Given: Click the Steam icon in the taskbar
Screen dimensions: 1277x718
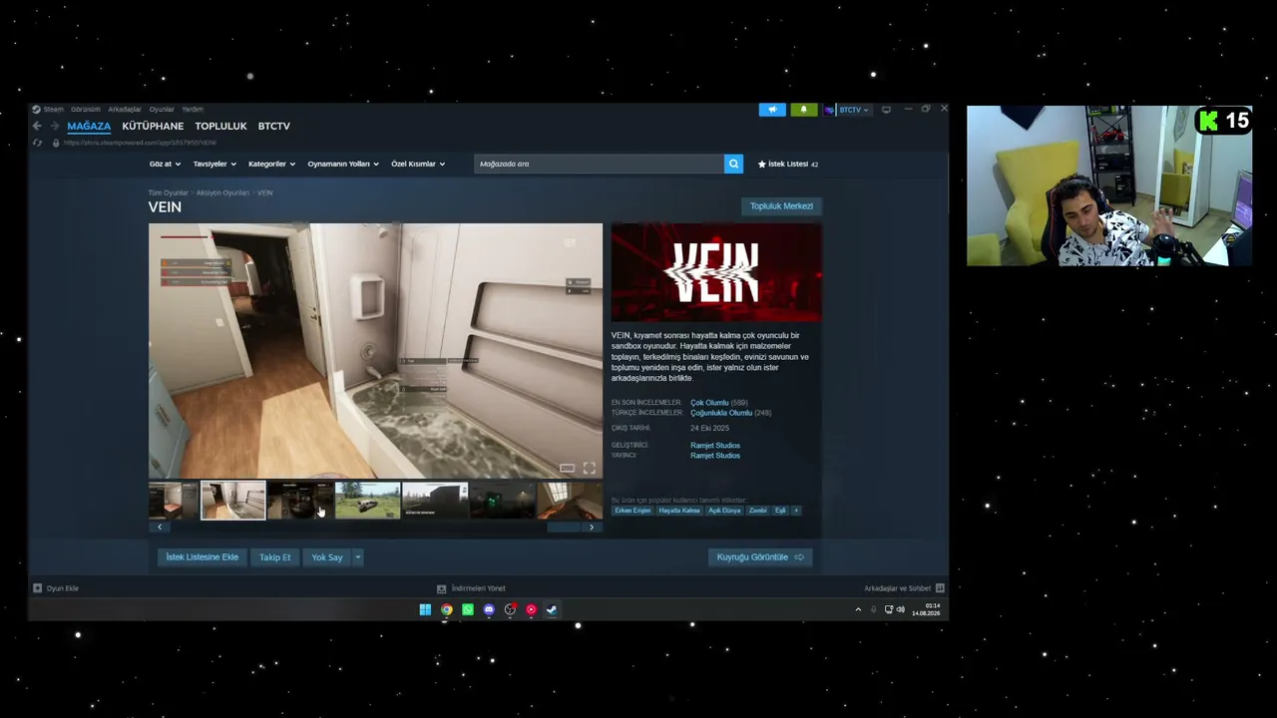Looking at the screenshot, I should (552, 609).
